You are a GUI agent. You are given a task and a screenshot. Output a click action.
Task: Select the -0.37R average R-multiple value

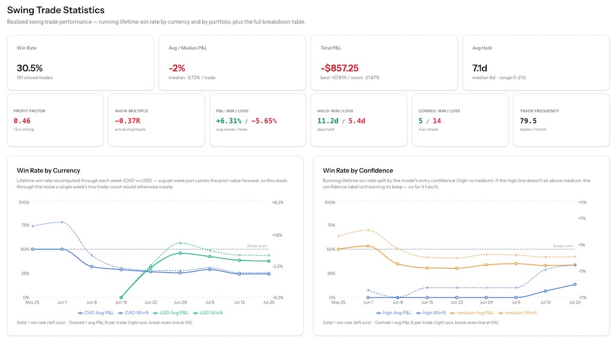click(x=128, y=121)
